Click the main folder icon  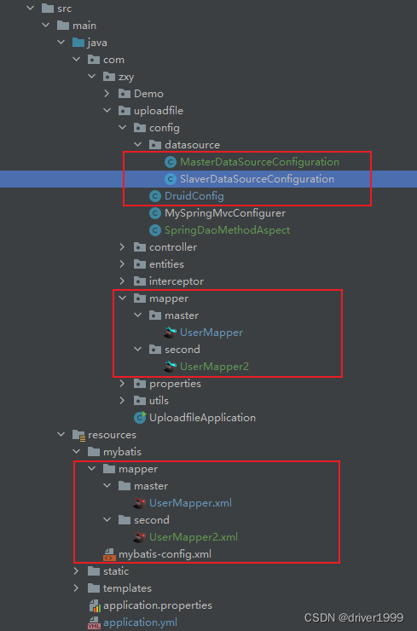(x=63, y=25)
